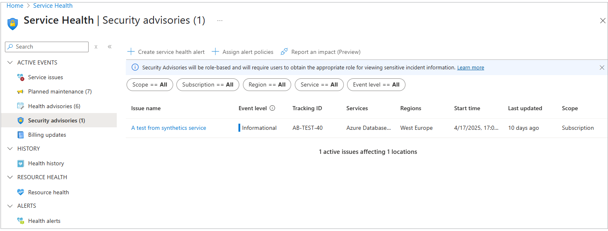Image resolution: width=608 pixels, height=231 pixels.
Task: Collapse the RESOURCE HEALTH section
Action: pos(10,177)
